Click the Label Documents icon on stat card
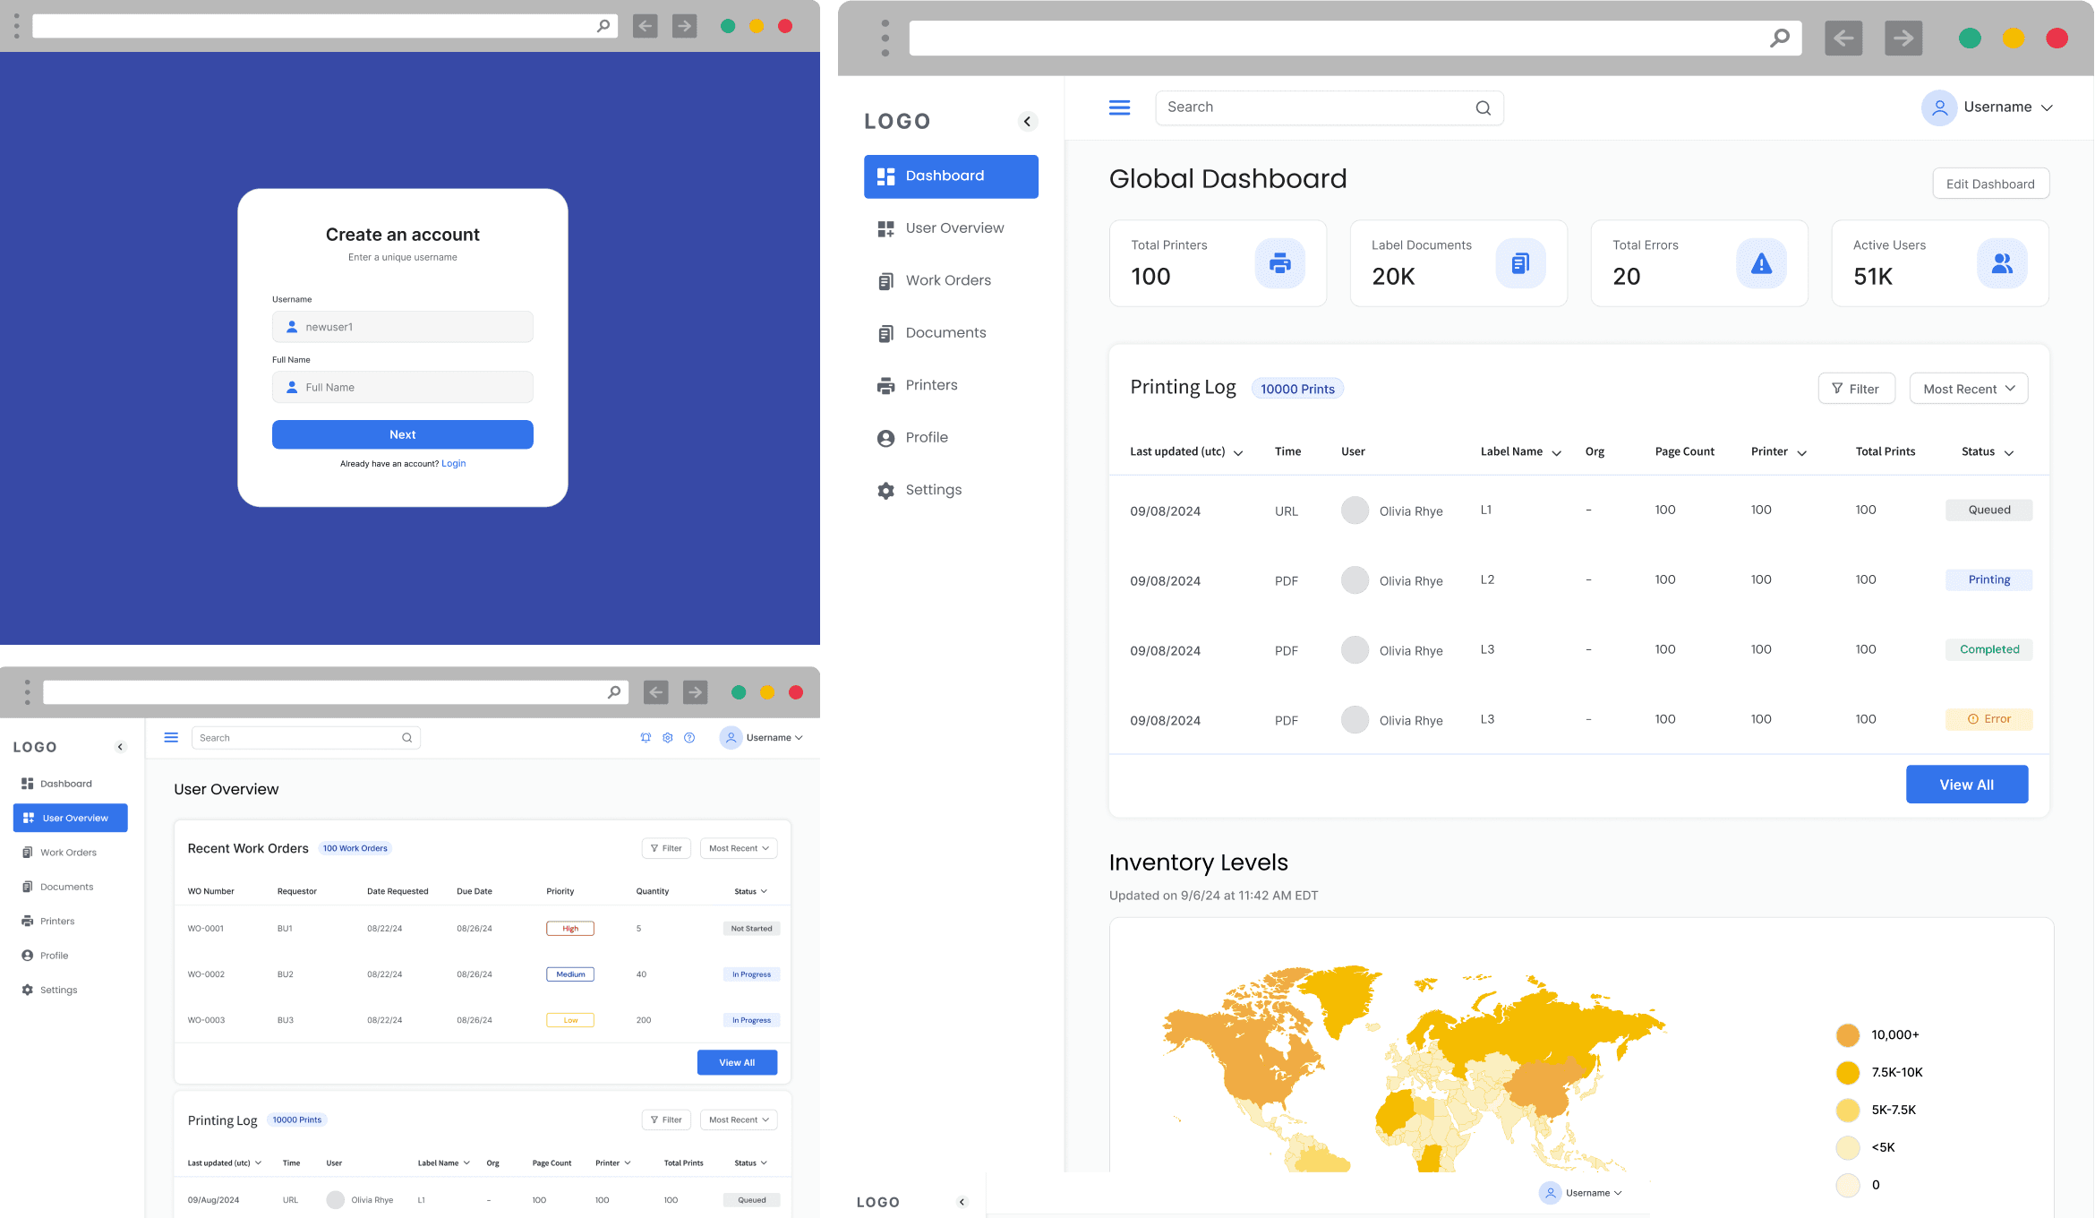The image size is (2095, 1218). coord(1520,263)
